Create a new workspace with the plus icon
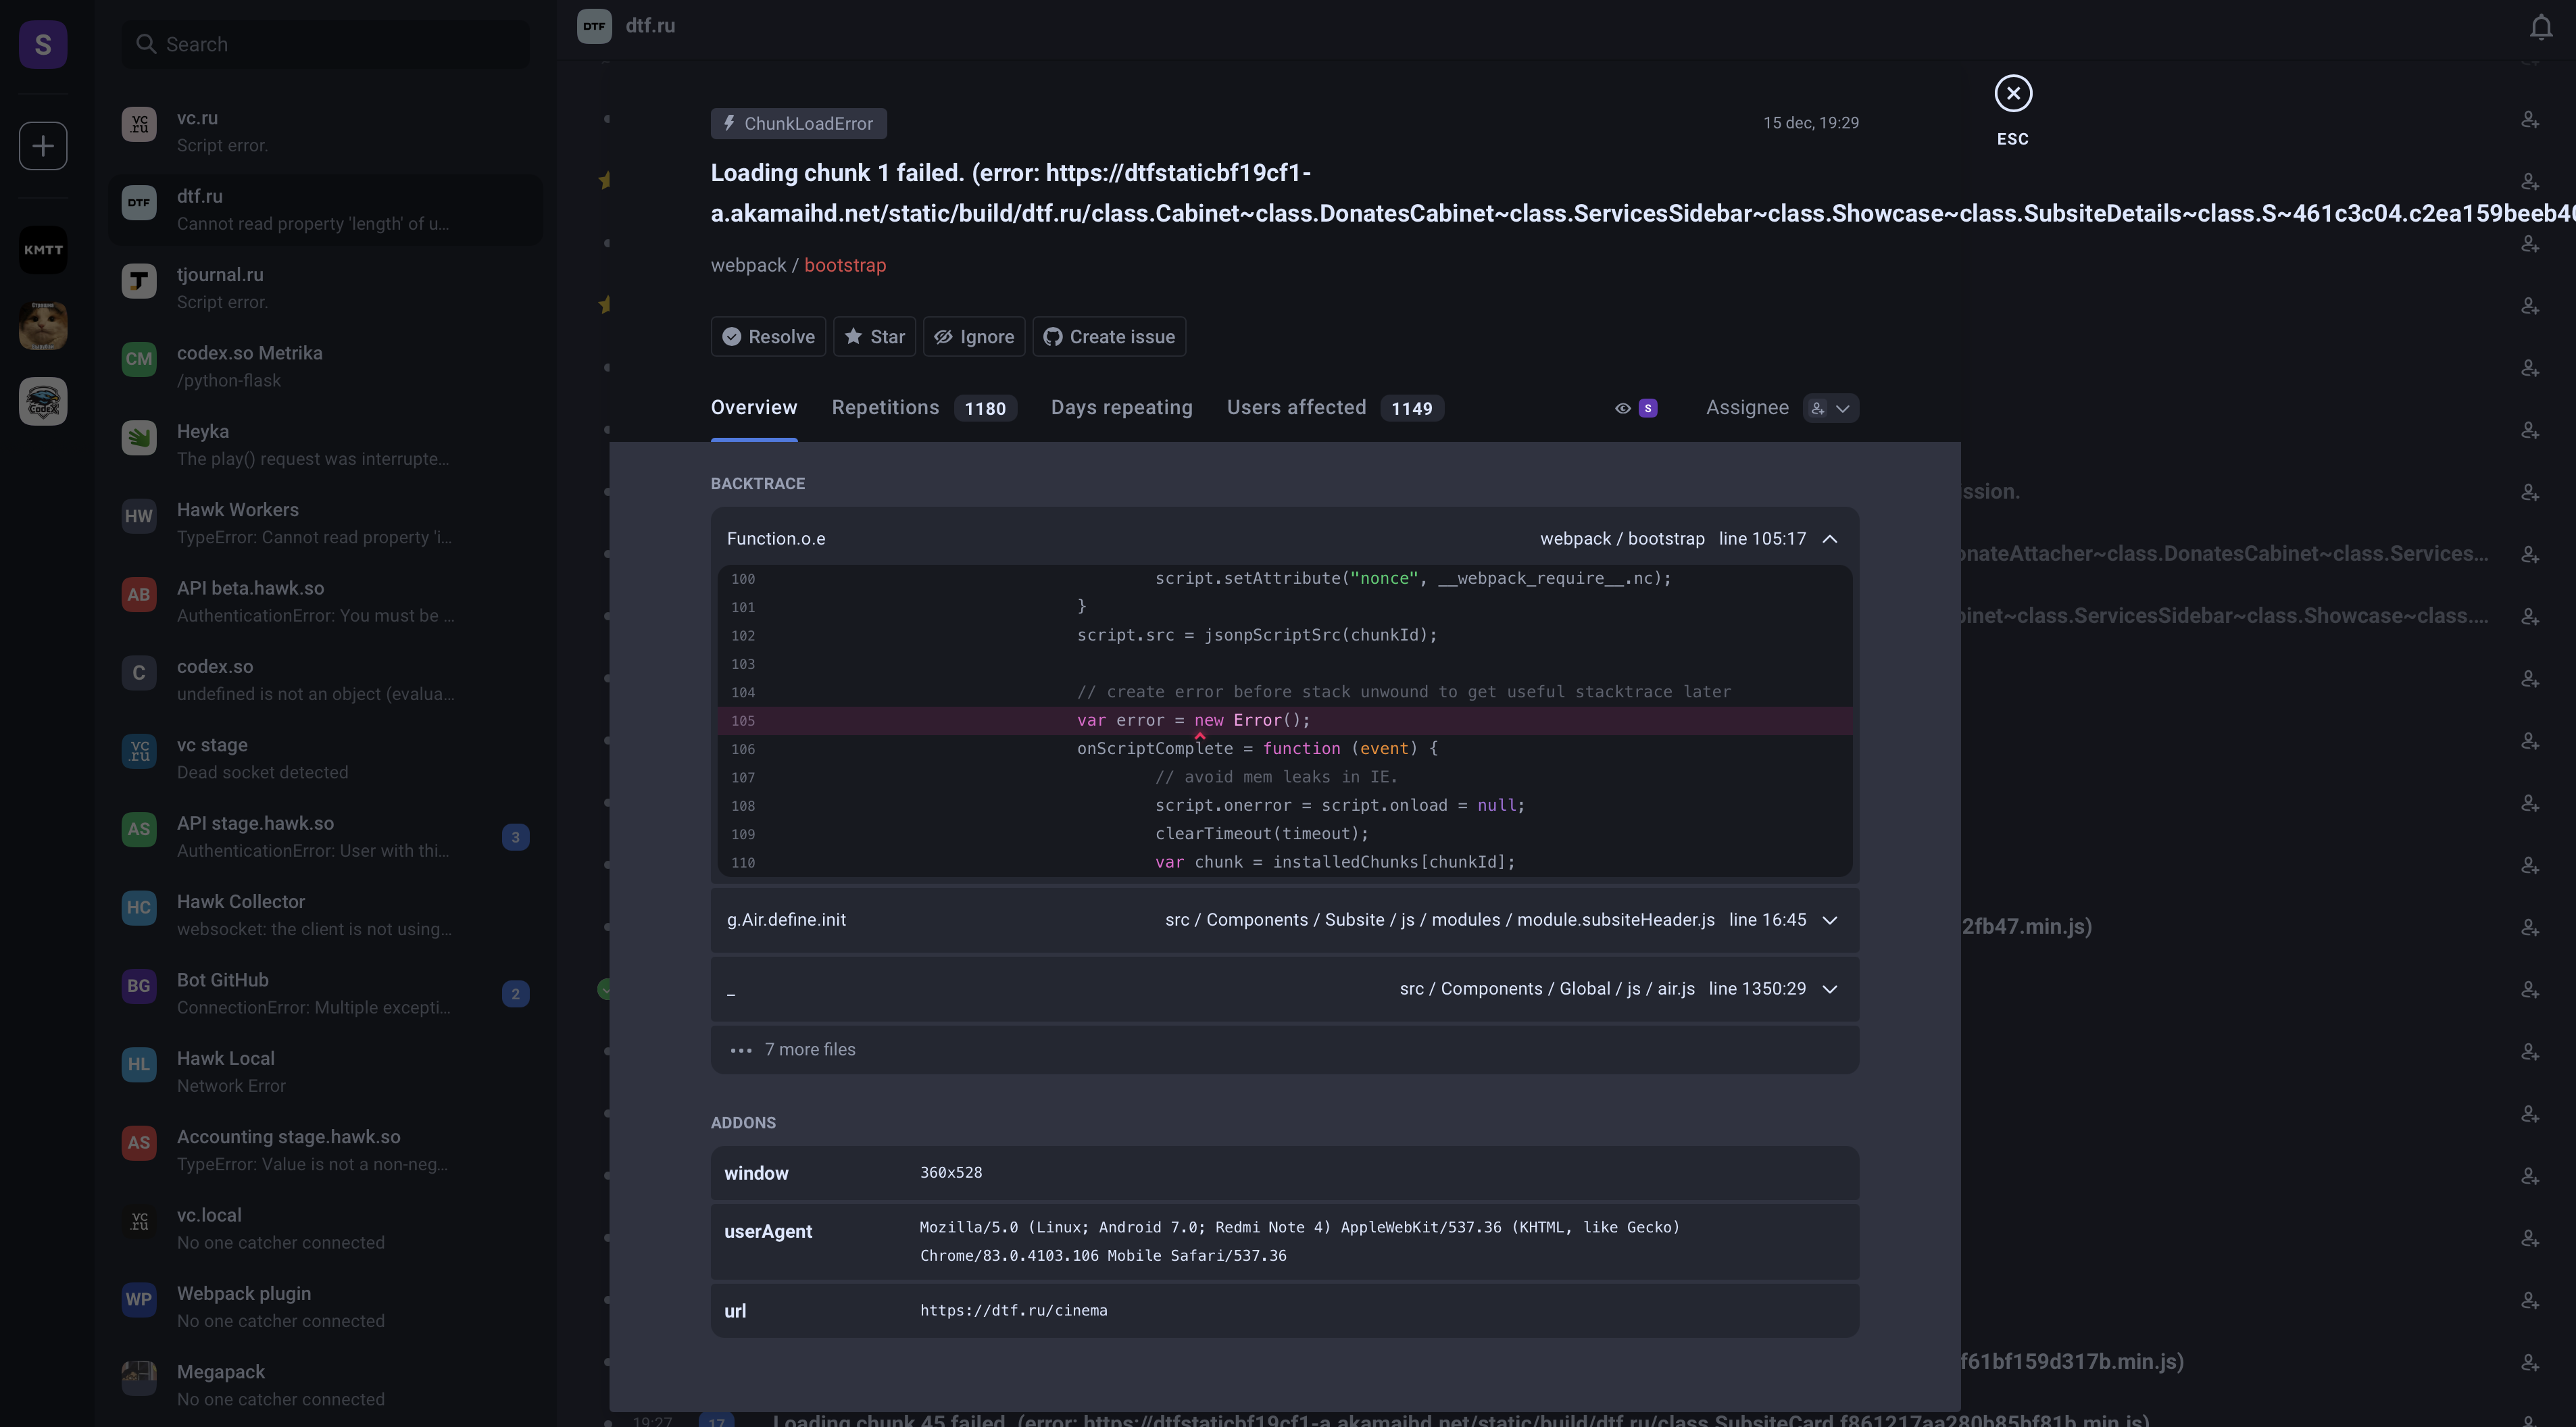The height and width of the screenshot is (1427, 2576). 42,145
